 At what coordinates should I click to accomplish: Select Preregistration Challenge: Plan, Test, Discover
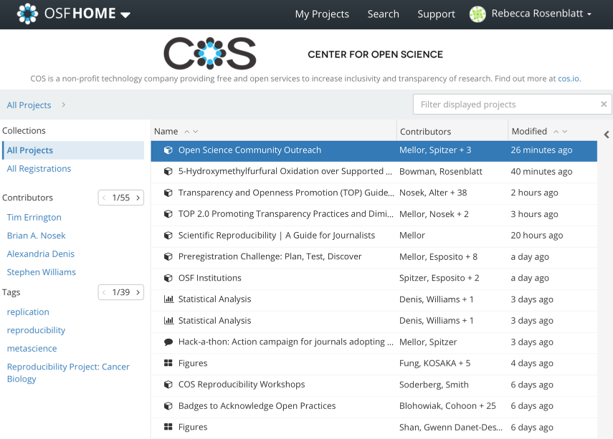point(270,256)
